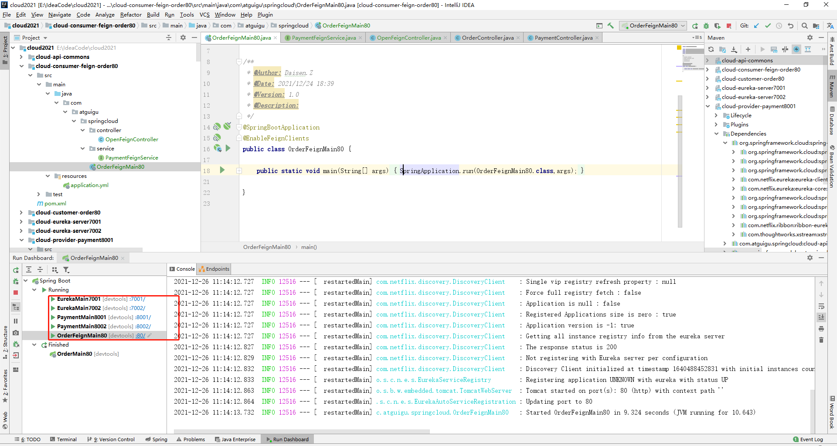The width and height of the screenshot is (837, 446).
Task: Click Maven Download Sources icon
Action: point(734,49)
